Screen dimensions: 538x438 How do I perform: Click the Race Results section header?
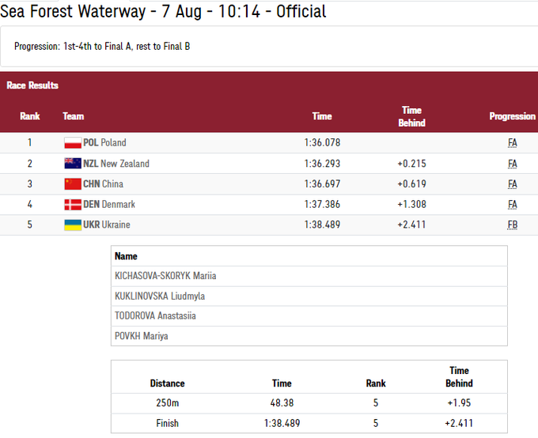32,85
